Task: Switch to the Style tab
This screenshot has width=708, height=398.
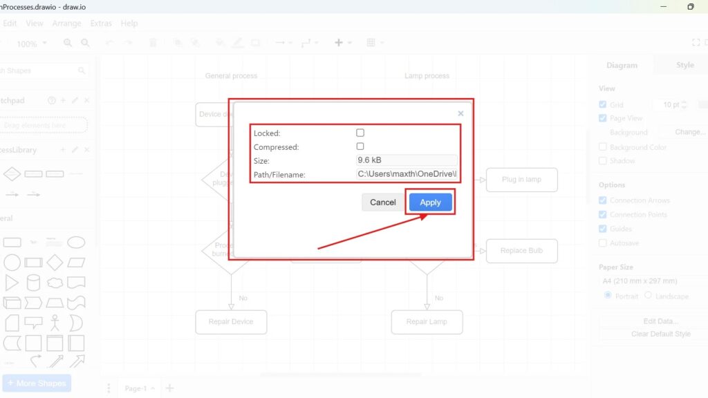Action: pos(684,65)
